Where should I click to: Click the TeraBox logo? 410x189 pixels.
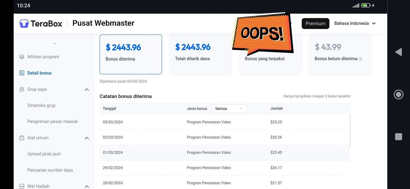(x=41, y=23)
